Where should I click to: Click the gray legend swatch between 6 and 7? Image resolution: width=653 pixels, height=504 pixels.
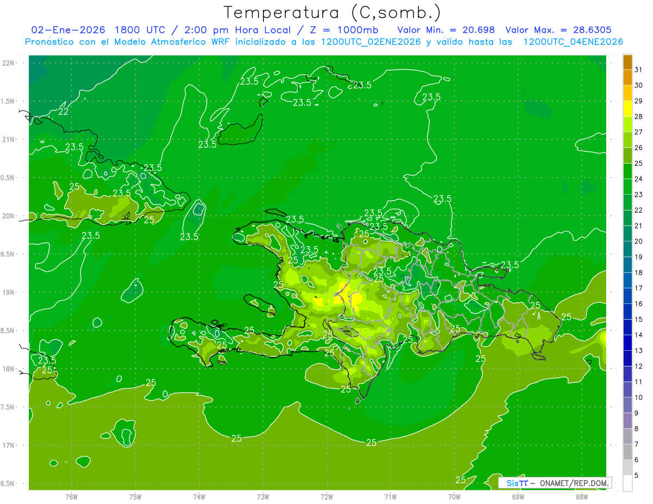point(627,452)
